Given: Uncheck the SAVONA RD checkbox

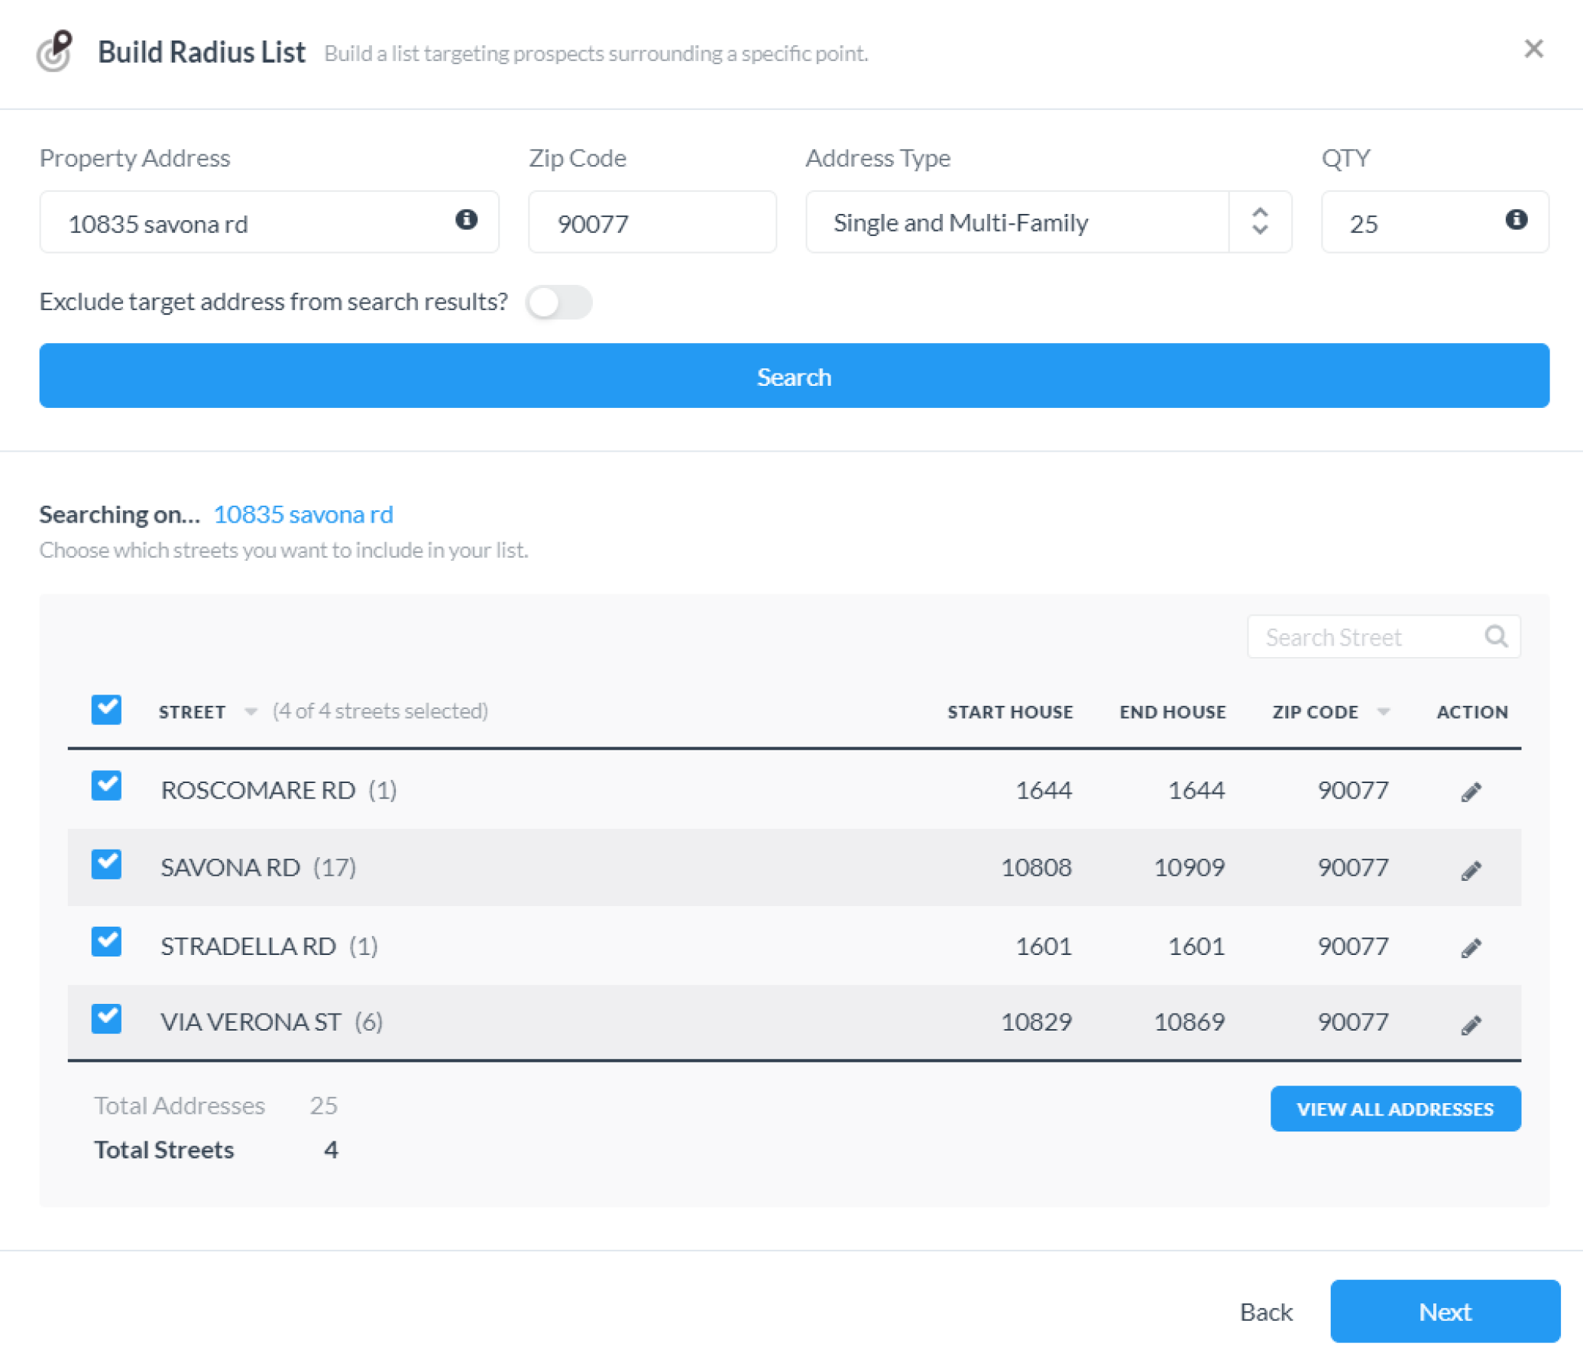Looking at the screenshot, I should (106, 864).
